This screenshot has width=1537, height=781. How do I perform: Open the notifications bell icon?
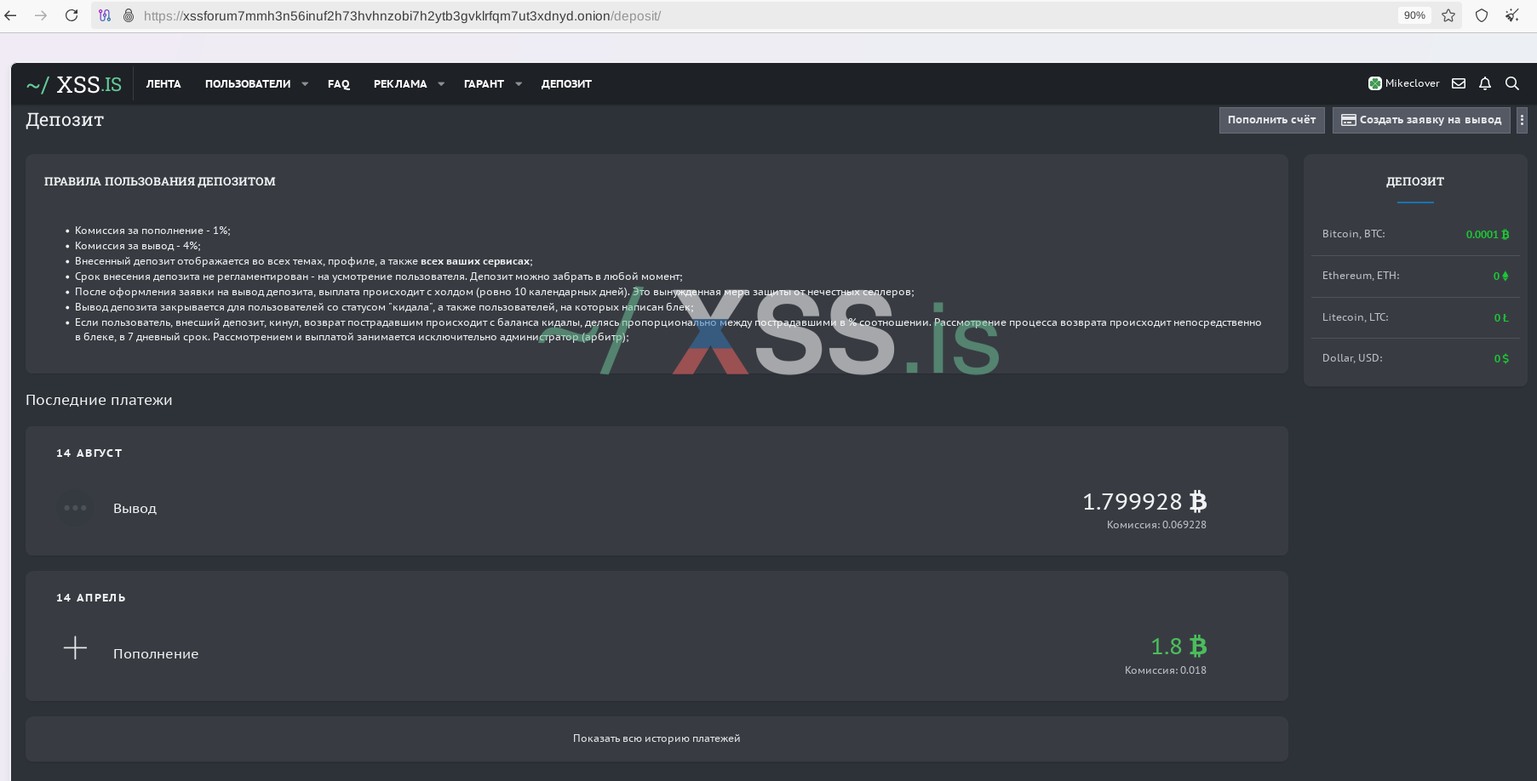coord(1485,83)
